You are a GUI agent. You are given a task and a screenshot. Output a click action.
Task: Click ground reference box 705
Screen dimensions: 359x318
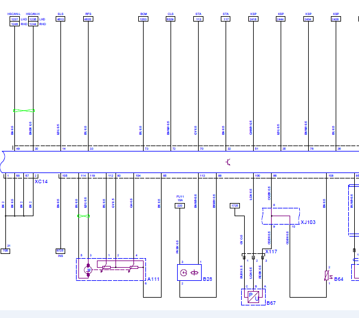point(5,251)
